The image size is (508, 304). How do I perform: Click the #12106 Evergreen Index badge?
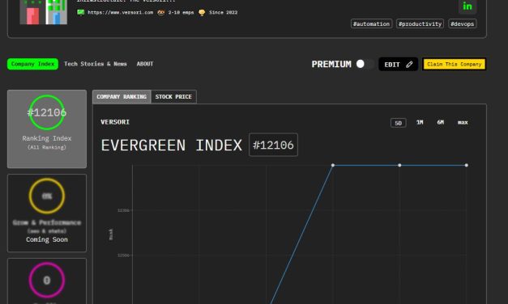click(273, 145)
